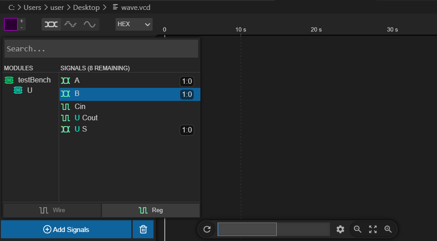
Task: Fit the waveform to view
Action: click(373, 229)
